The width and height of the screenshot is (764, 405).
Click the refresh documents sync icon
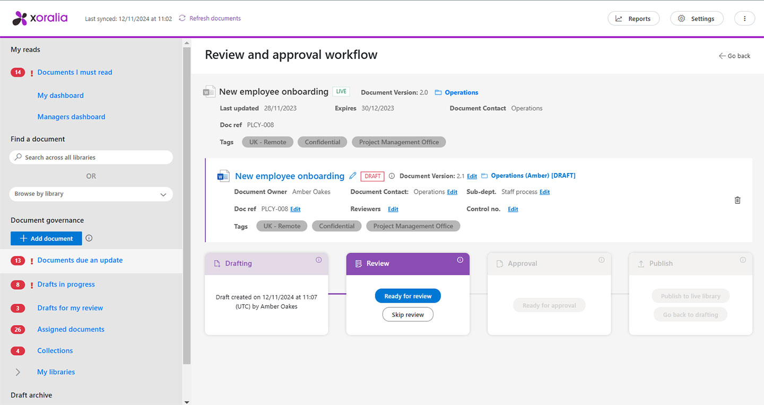182,18
